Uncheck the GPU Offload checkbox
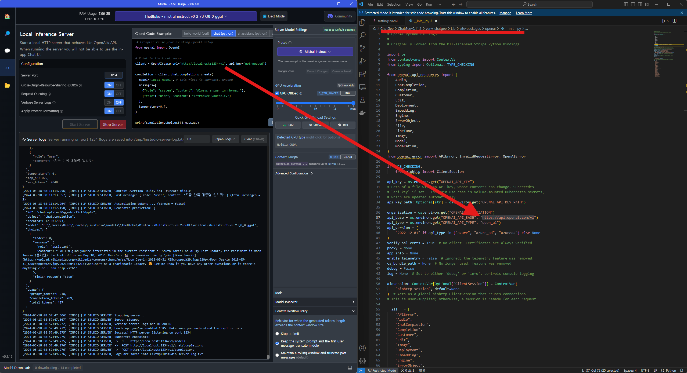This screenshot has height=373, width=687. (x=277, y=93)
